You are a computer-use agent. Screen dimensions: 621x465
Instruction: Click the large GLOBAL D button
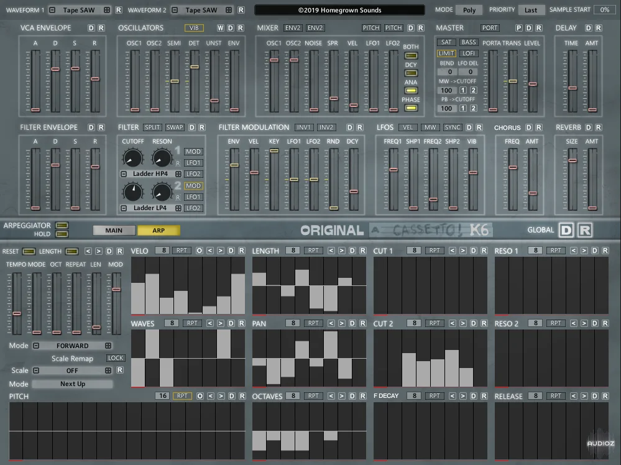click(566, 230)
